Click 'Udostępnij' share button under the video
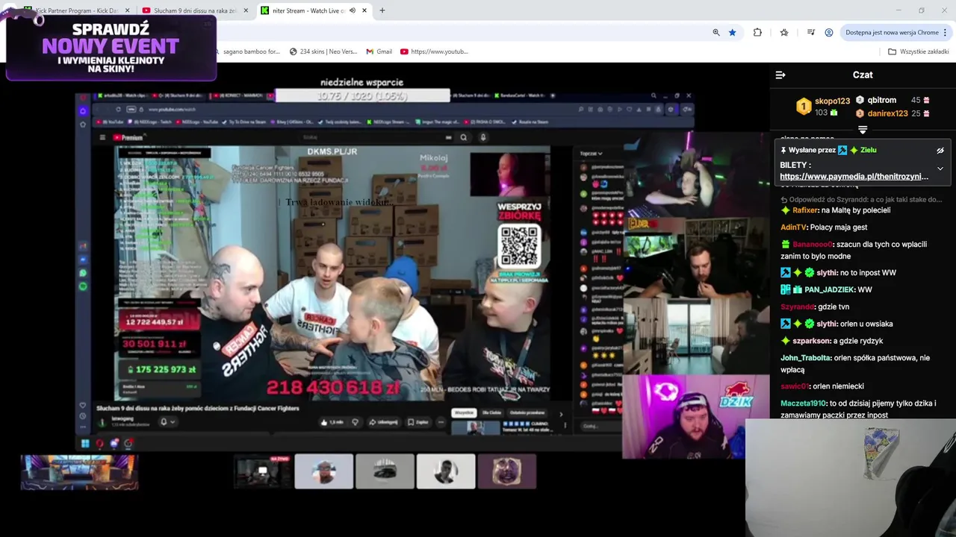956x537 pixels. (x=384, y=422)
